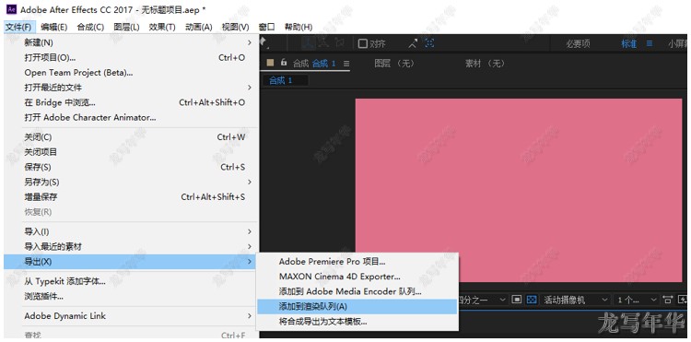Open the 窗口 menu
The height and width of the screenshot is (342, 691).
(x=266, y=27)
